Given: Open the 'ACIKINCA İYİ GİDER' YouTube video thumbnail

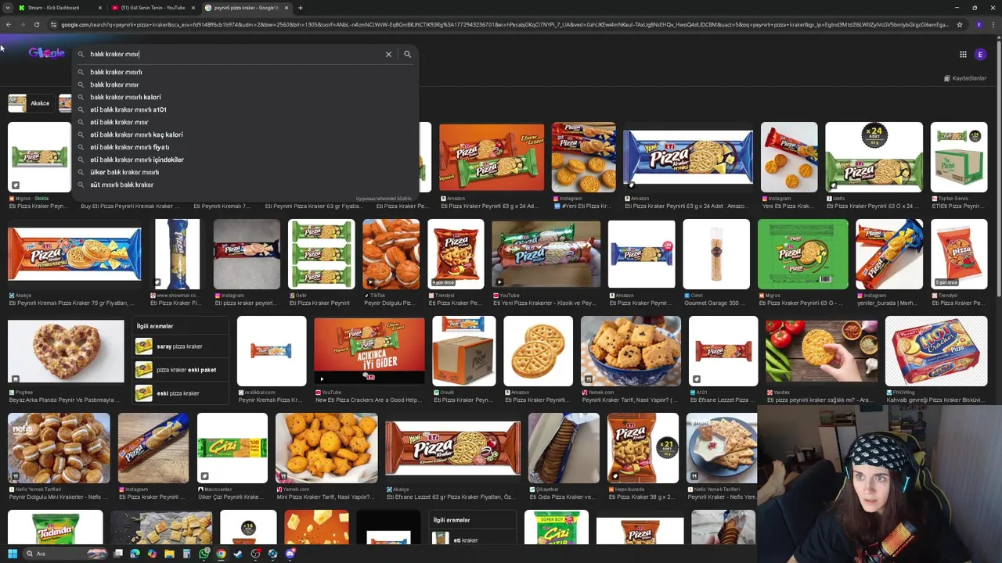Looking at the screenshot, I should click(369, 351).
